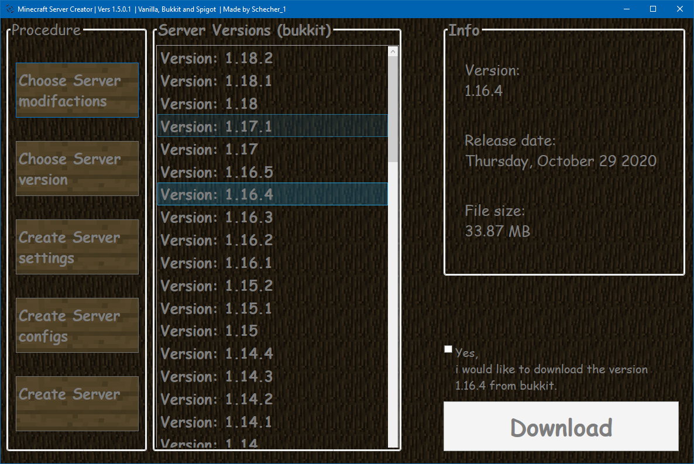Viewport: 694px width, 464px height.
Task: Open Choose Server version step
Action: [x=77, y=169]
